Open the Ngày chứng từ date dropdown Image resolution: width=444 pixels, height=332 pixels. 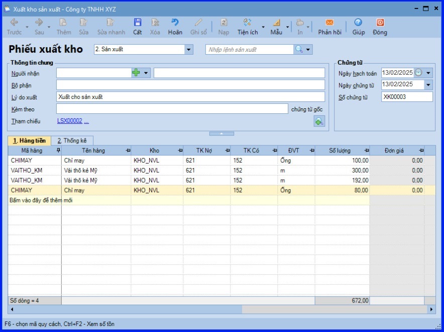pyautogui.click(x=428, y=85)
